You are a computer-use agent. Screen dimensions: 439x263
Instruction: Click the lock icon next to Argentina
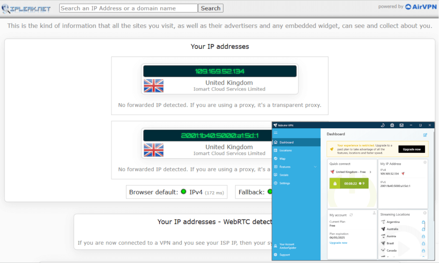[x=423, y=222]
